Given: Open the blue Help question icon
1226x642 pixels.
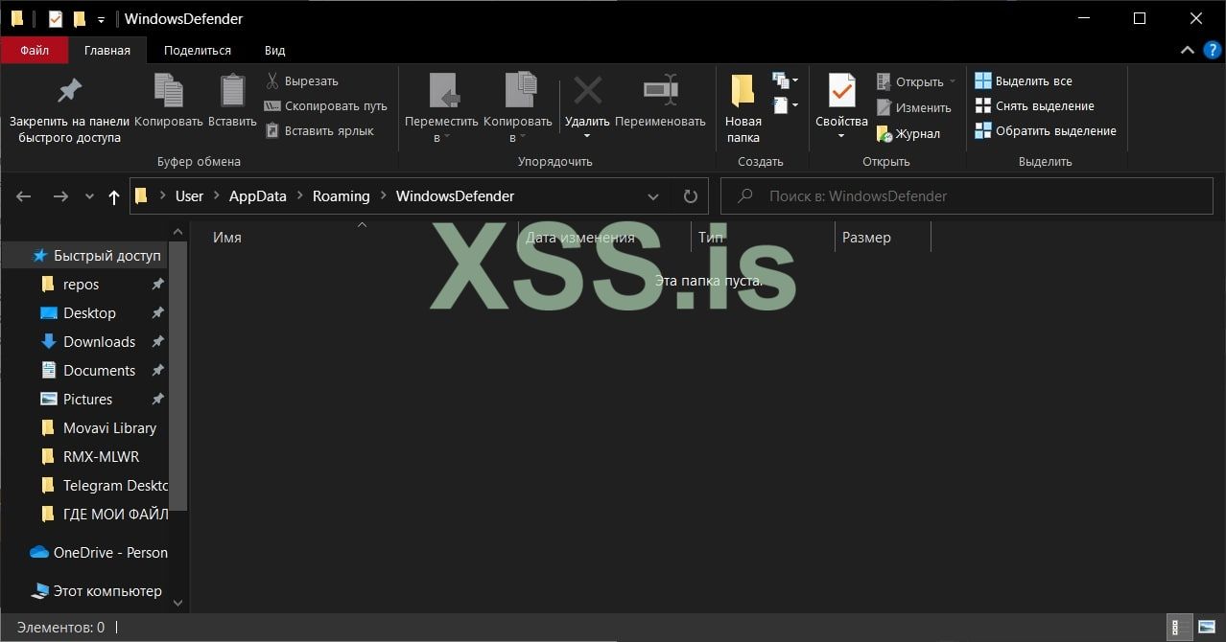Looking at the screenshot, I should click(x=1213, y=50).
